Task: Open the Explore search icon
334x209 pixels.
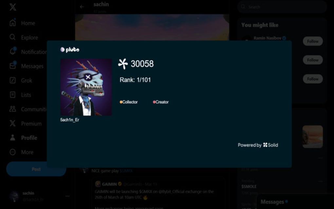Action: coord(12,37)
